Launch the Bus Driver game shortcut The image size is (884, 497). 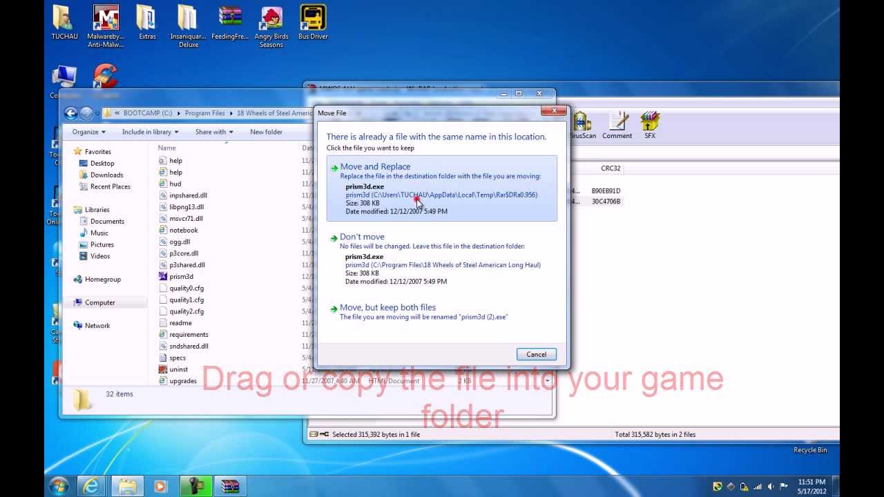coord(313,22)
